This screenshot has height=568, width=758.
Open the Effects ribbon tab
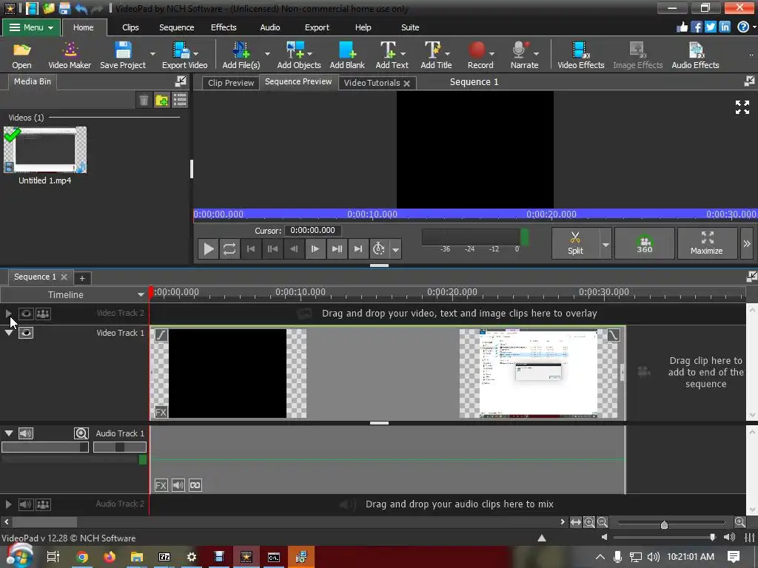click(x=224, y=27)
